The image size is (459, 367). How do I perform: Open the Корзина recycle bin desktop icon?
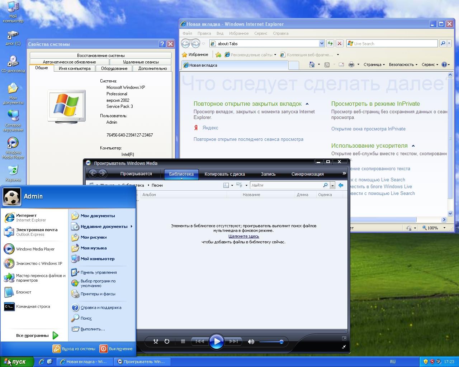pyautogui.click(x=13, y=173)
